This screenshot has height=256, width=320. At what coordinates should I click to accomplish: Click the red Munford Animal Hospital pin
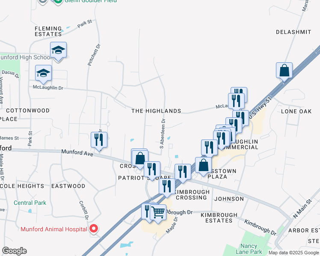point(94,229)
